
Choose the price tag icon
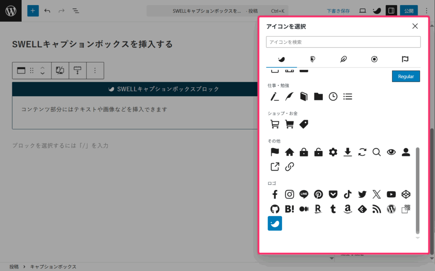(x=304, y=124)
